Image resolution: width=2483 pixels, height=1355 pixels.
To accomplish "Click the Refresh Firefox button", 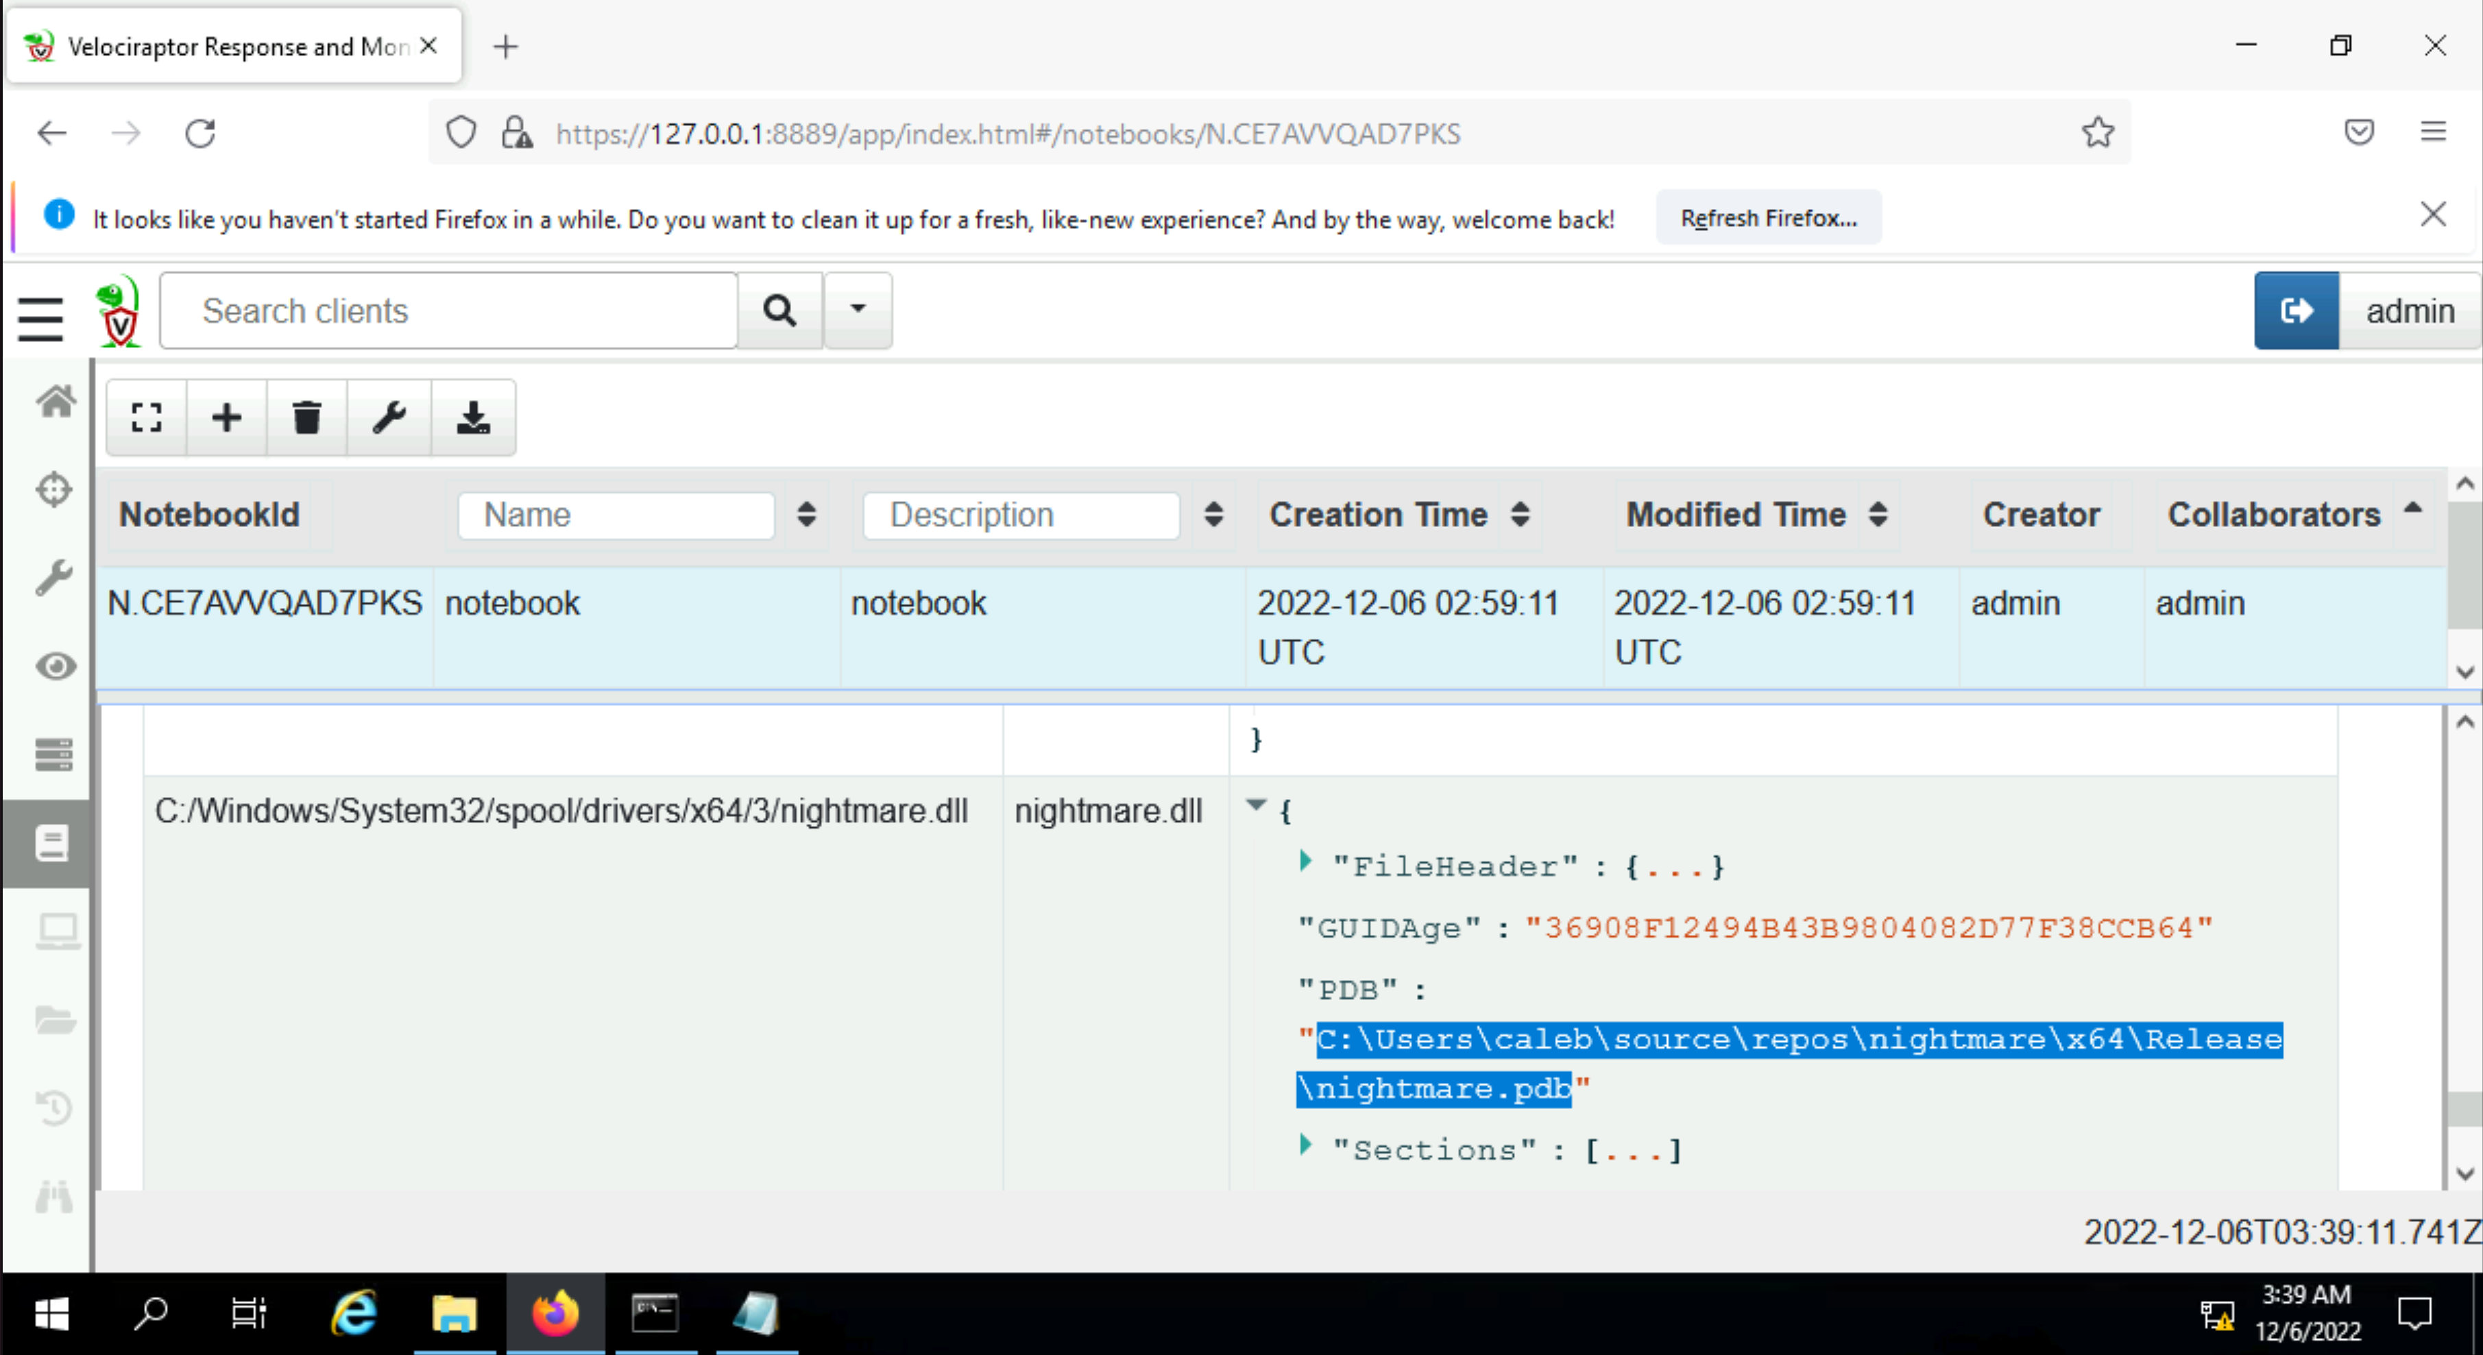I will (x=1768, y=218).
